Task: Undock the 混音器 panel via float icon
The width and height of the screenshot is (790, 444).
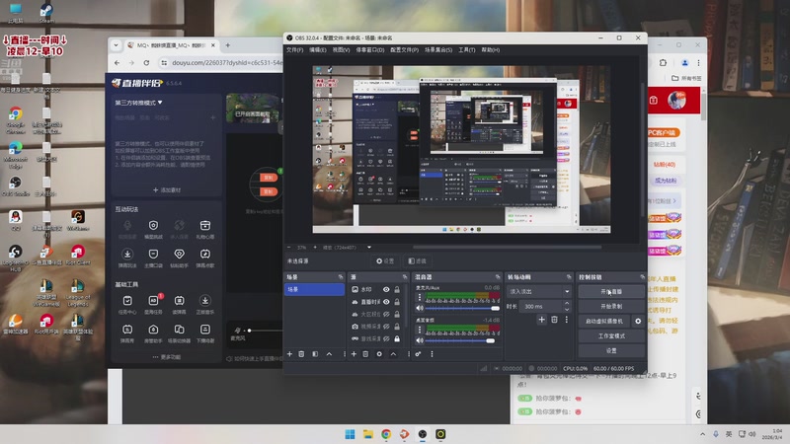Action: coord(498,277)
